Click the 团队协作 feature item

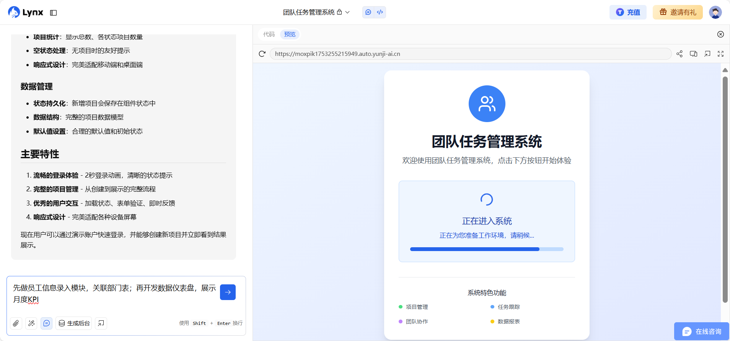tap(414, 321)
